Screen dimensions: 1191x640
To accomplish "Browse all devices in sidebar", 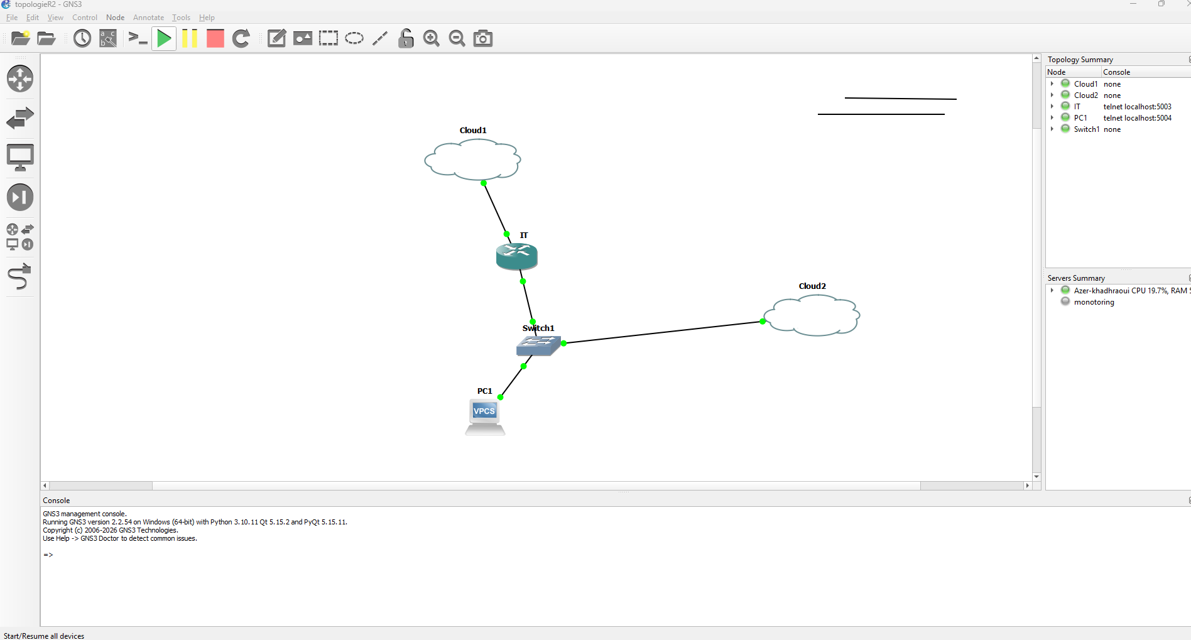I will (x=20, y=237).
